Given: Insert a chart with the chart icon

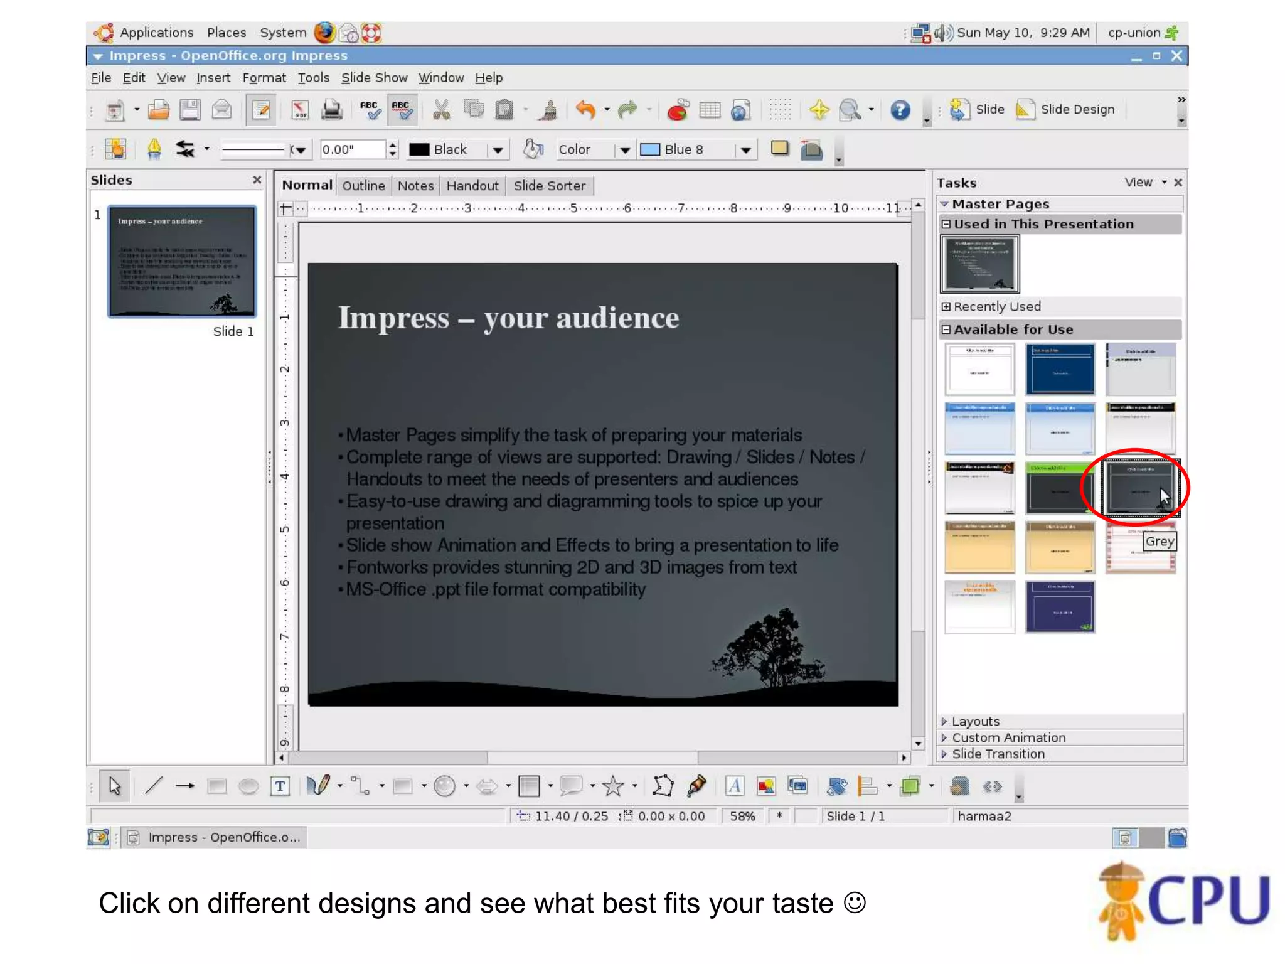Looking at the screenshot, I should pos(678,110).
